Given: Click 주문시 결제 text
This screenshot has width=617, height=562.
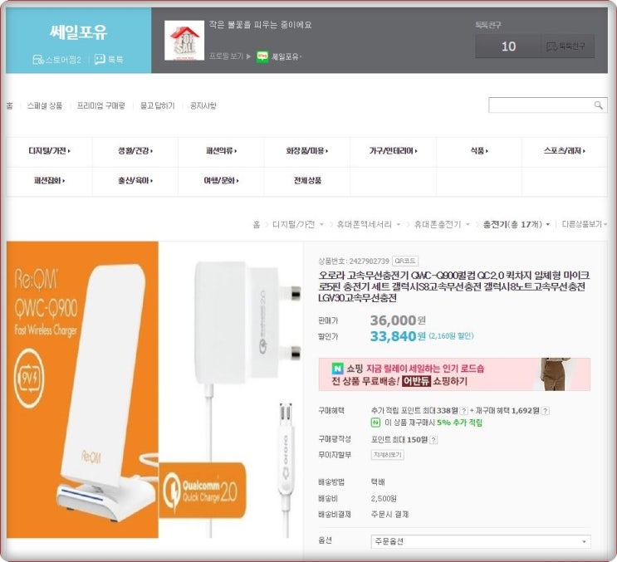Looking at the screenshot, I should pos(390,515).
